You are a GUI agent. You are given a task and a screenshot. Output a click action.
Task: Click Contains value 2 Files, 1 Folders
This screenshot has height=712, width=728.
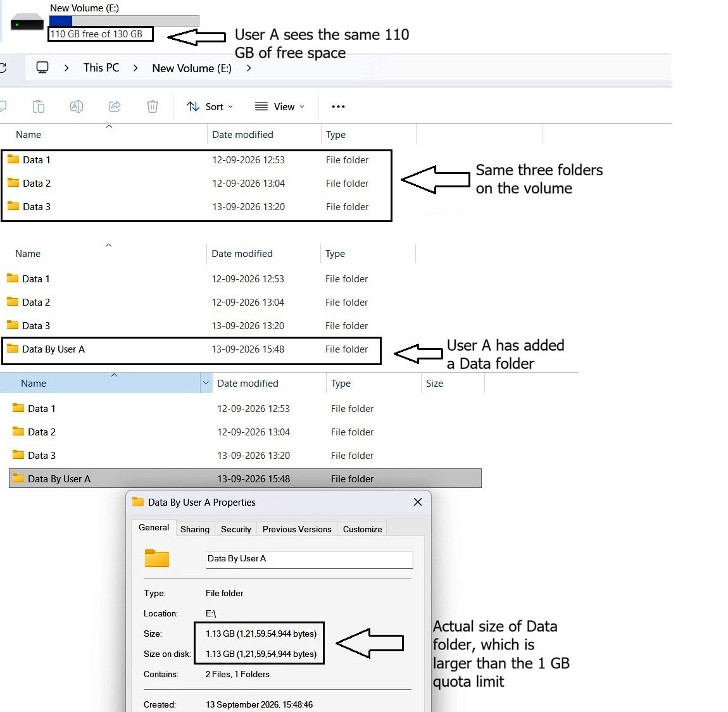238,675
